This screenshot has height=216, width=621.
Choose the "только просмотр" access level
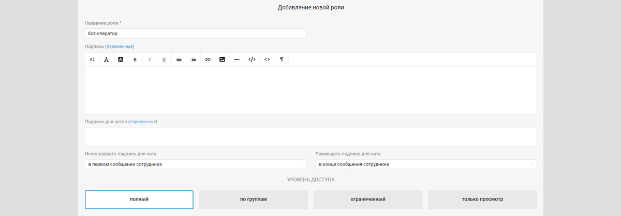pos(482,200)
